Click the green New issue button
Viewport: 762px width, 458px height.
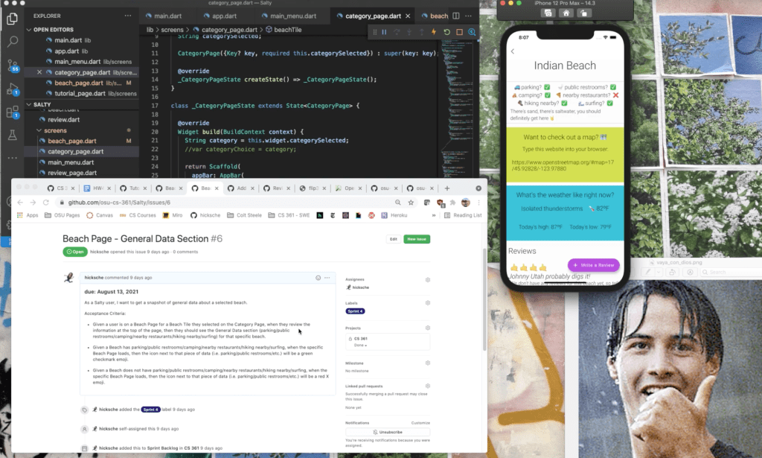417,239
